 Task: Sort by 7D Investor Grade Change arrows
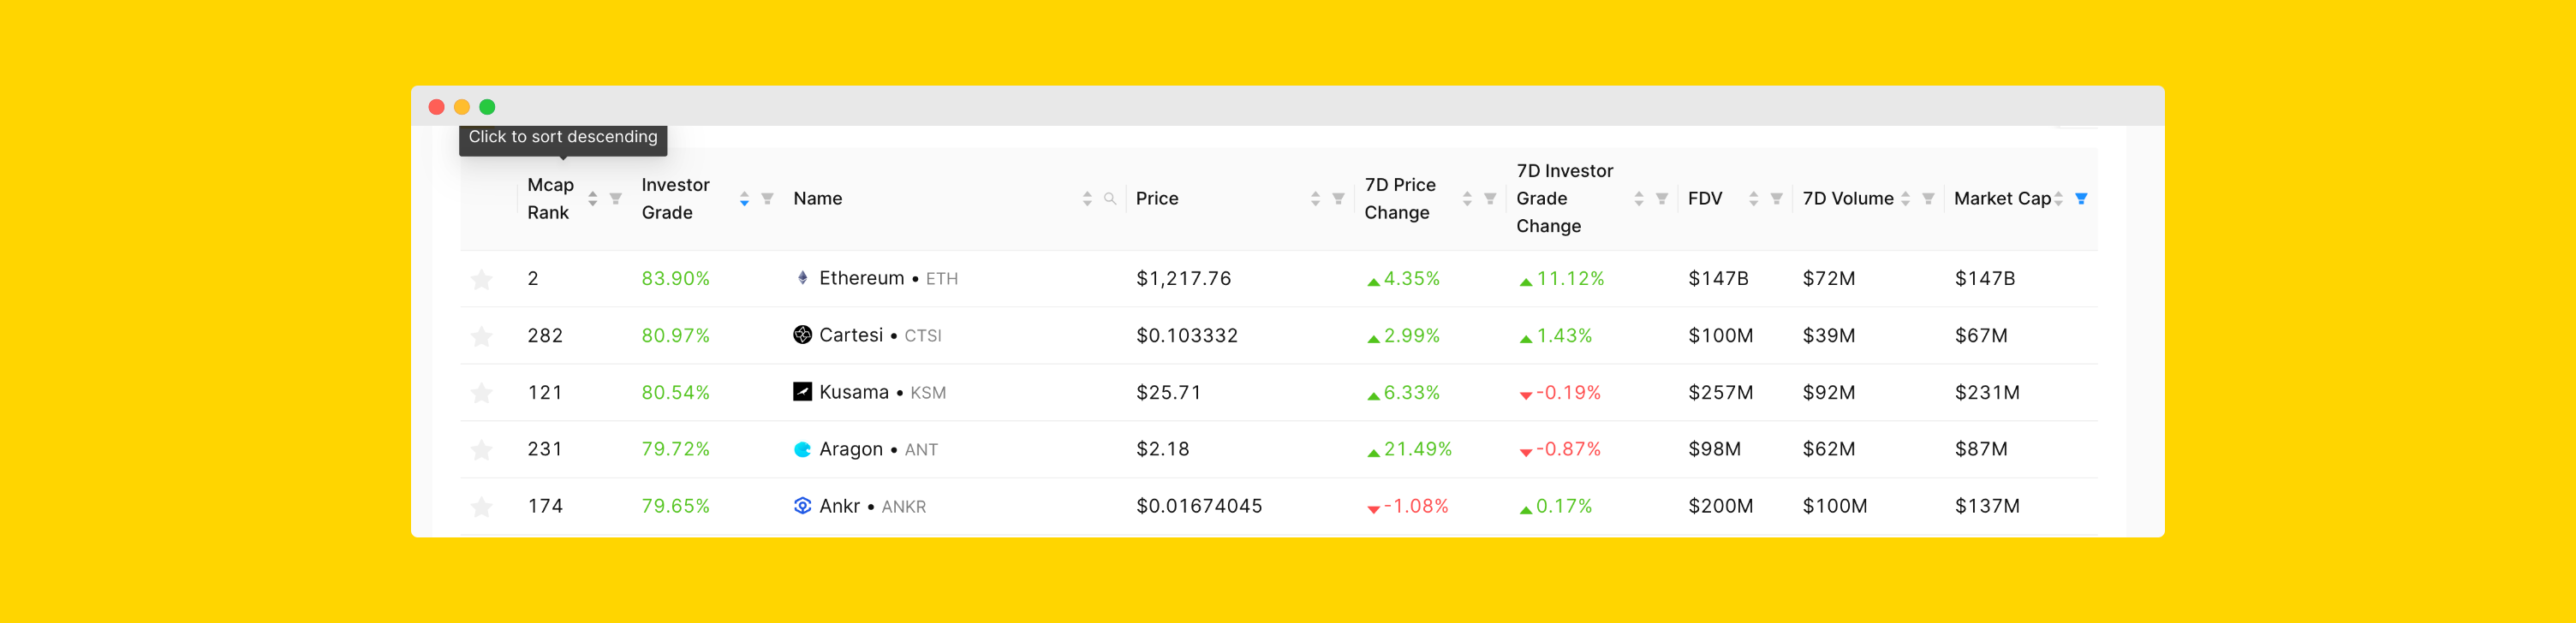1639,199
